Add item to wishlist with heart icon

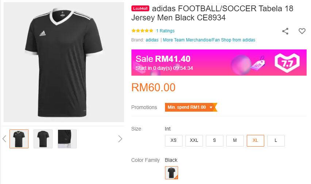[x=302, y=31]
